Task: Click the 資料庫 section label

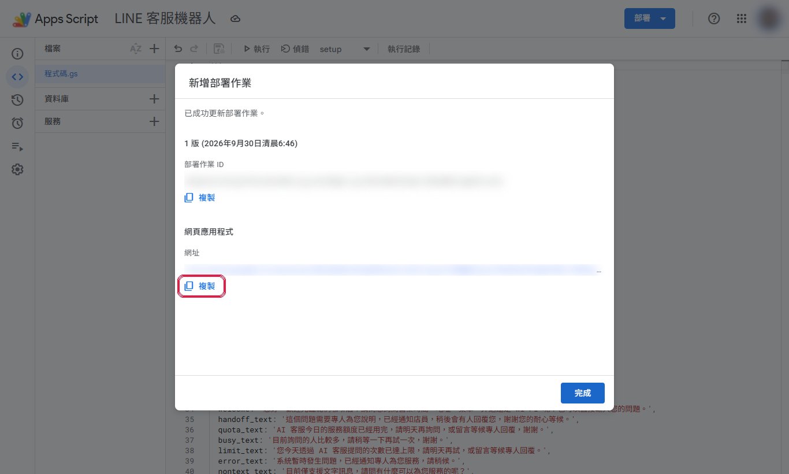Action: (x=57, y=99)
